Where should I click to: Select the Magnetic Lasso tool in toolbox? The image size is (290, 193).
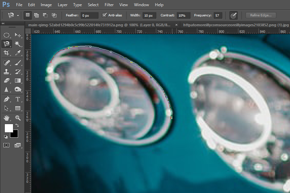[x=6, y=44]
